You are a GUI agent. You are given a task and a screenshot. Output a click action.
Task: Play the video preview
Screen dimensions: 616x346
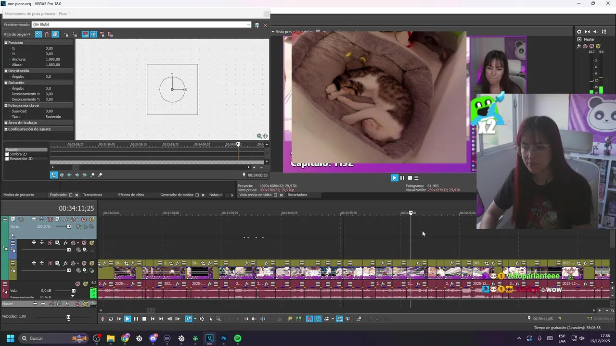[394, 178]
